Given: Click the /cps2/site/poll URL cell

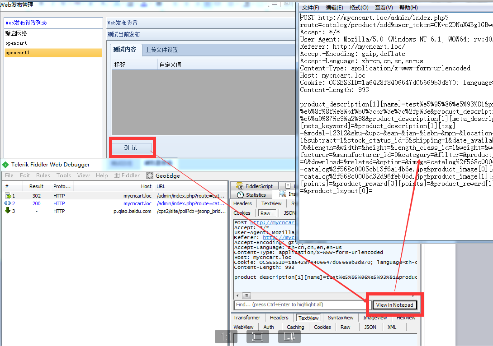Looking at the screenshot, I should point(191,211).
